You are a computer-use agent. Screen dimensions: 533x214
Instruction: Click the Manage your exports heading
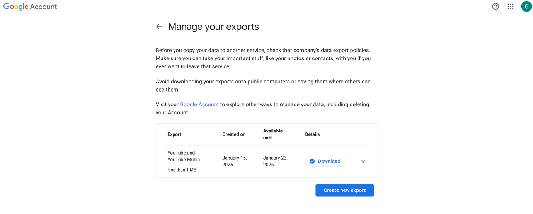pyautogui.click(x=213, y=27)
